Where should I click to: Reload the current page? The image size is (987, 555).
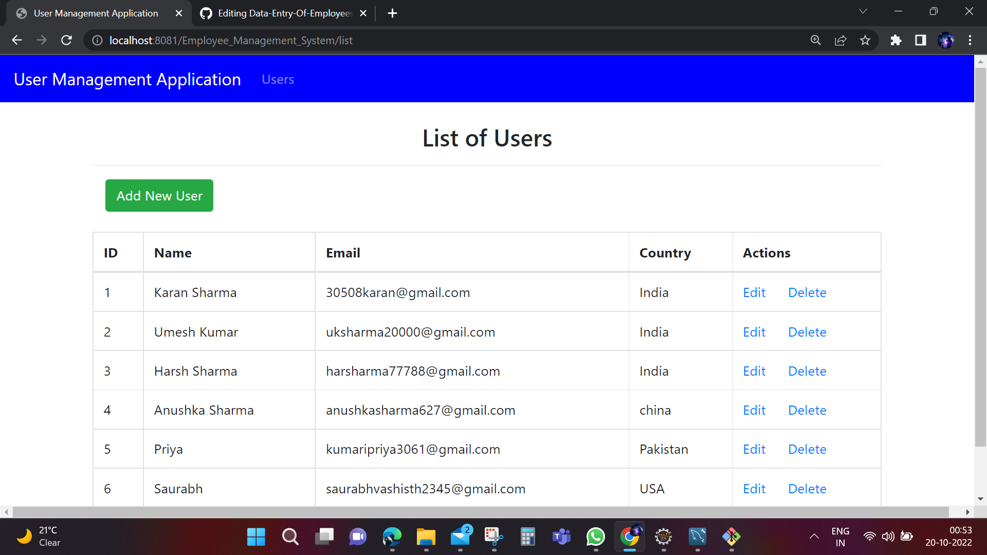66,40
